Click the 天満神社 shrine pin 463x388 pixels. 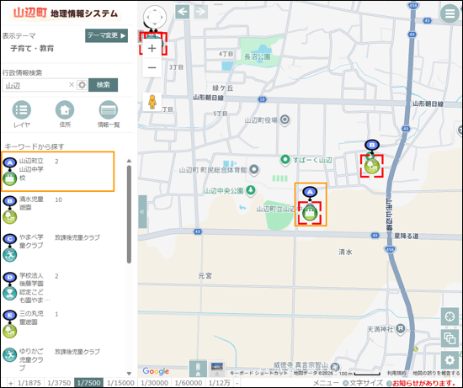click(x=401, y=328)
